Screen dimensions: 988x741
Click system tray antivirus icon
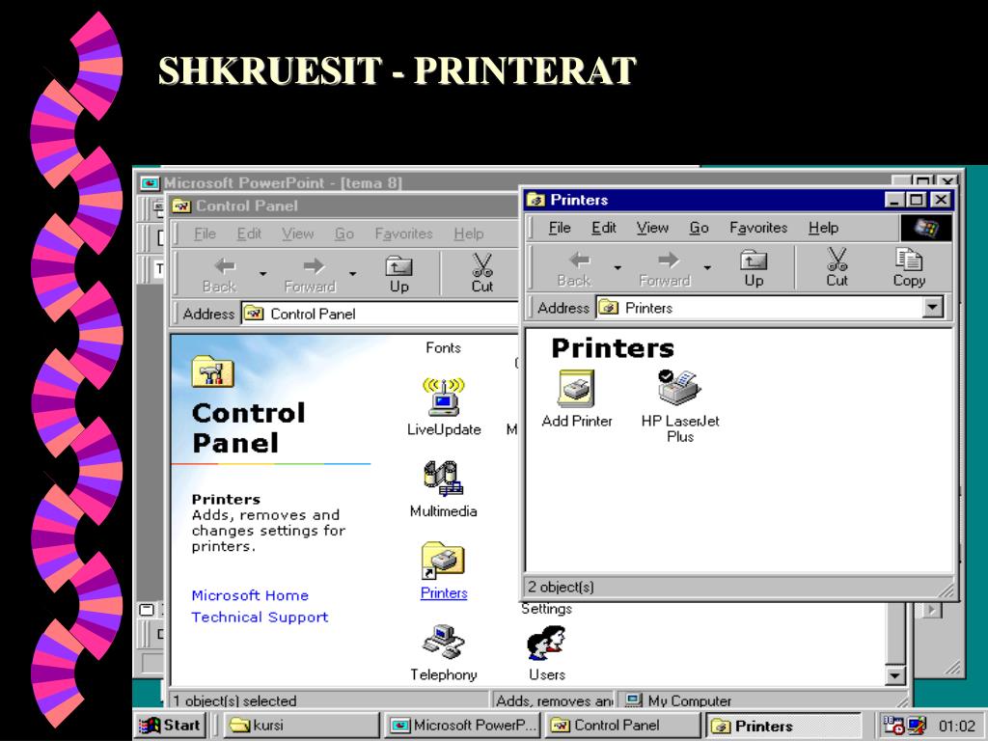coord(918,726)
